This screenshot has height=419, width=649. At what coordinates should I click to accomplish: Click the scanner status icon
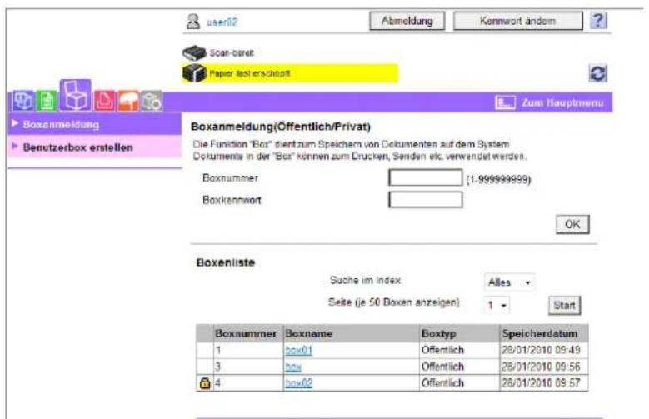coord(194,53)
